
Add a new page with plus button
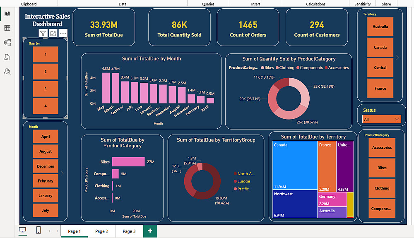pyautogui.click(x=150, y=231)
